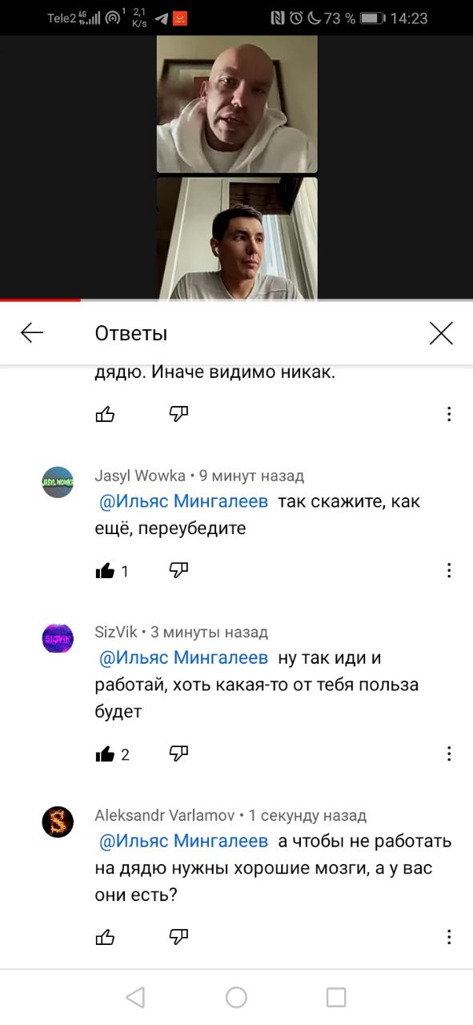Open SizVik's purple channel avatar

pos(58,638)
